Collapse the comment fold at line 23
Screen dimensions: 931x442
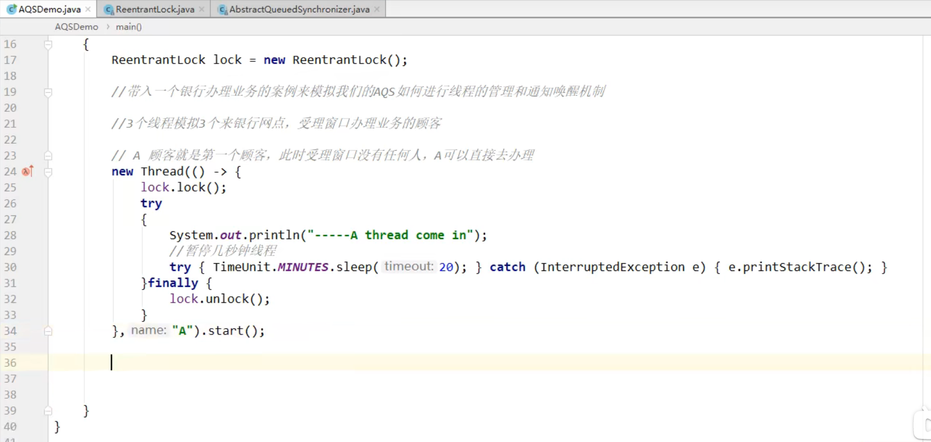(x=48, y=156)
